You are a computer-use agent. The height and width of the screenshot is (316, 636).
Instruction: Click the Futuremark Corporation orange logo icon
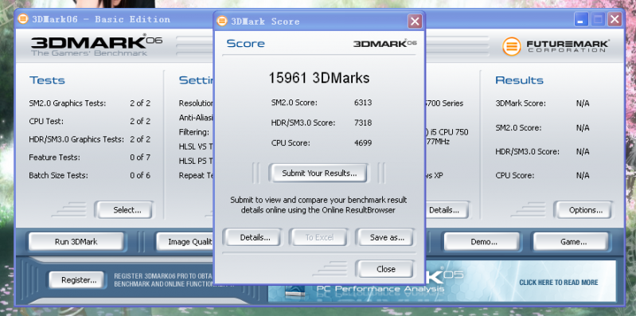pos(512,46)
